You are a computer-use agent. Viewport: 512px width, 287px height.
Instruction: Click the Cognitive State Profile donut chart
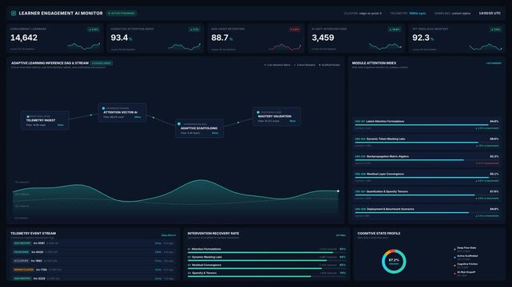coord(394,261)
